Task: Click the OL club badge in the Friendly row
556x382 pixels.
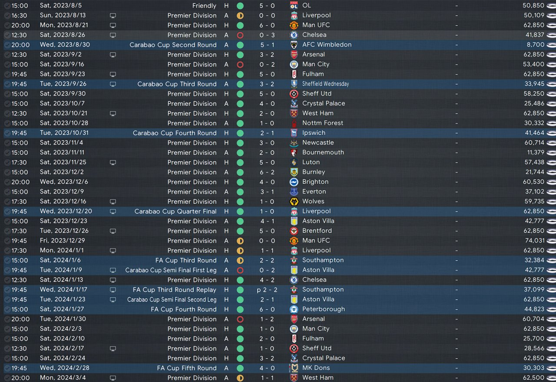Action: coord(294,6)
